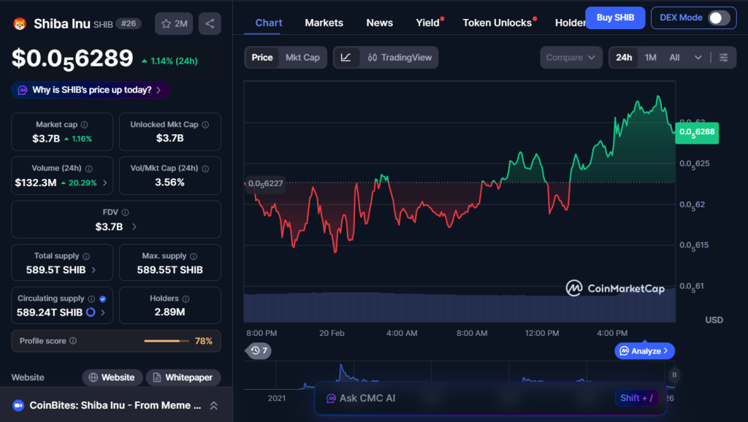Expand the CoinBites Shiba Inu panel
Image resolution: width=748 pixels, height=422 pixels.
pyautogui.click(x=213, y=405)
